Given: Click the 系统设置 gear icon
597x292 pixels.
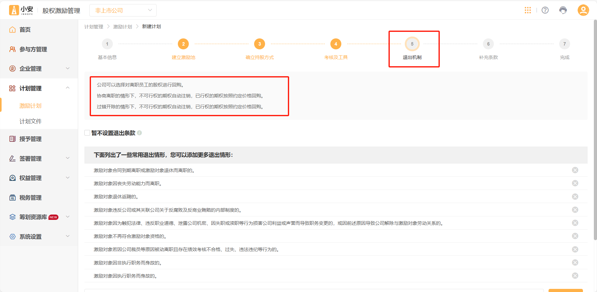Looking at the screenshot, I should (x=13, y=237).
